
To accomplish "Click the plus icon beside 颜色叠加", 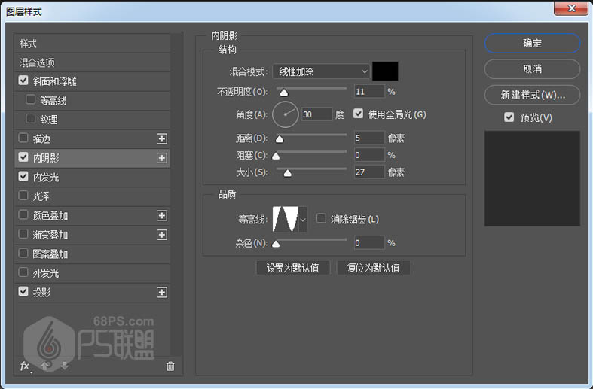I will [162, 216].
